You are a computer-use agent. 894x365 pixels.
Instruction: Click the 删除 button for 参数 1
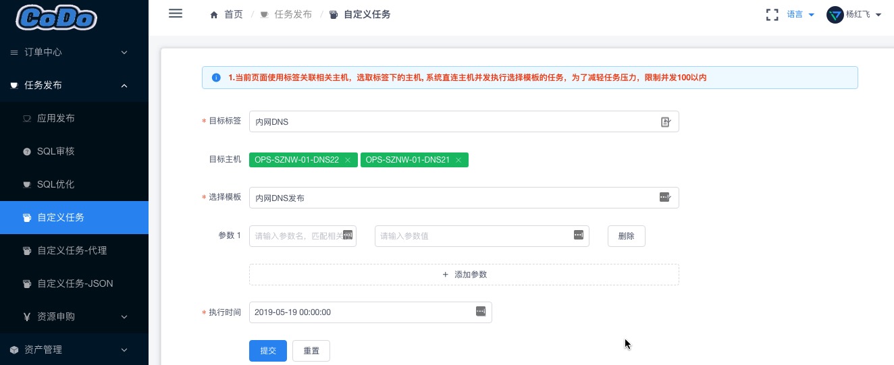pos(626,236)
